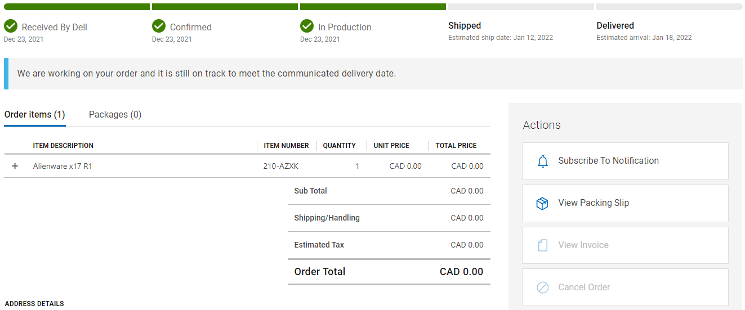The image size is (745, 310).
Task: Click the Shipped progress bar segment
Action: tap(520, 7)
